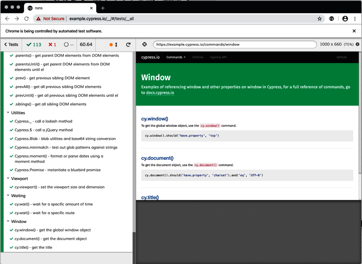Click the viewport info icon next to 75%
Screen dimensions: 362x264
pos(358,44)
